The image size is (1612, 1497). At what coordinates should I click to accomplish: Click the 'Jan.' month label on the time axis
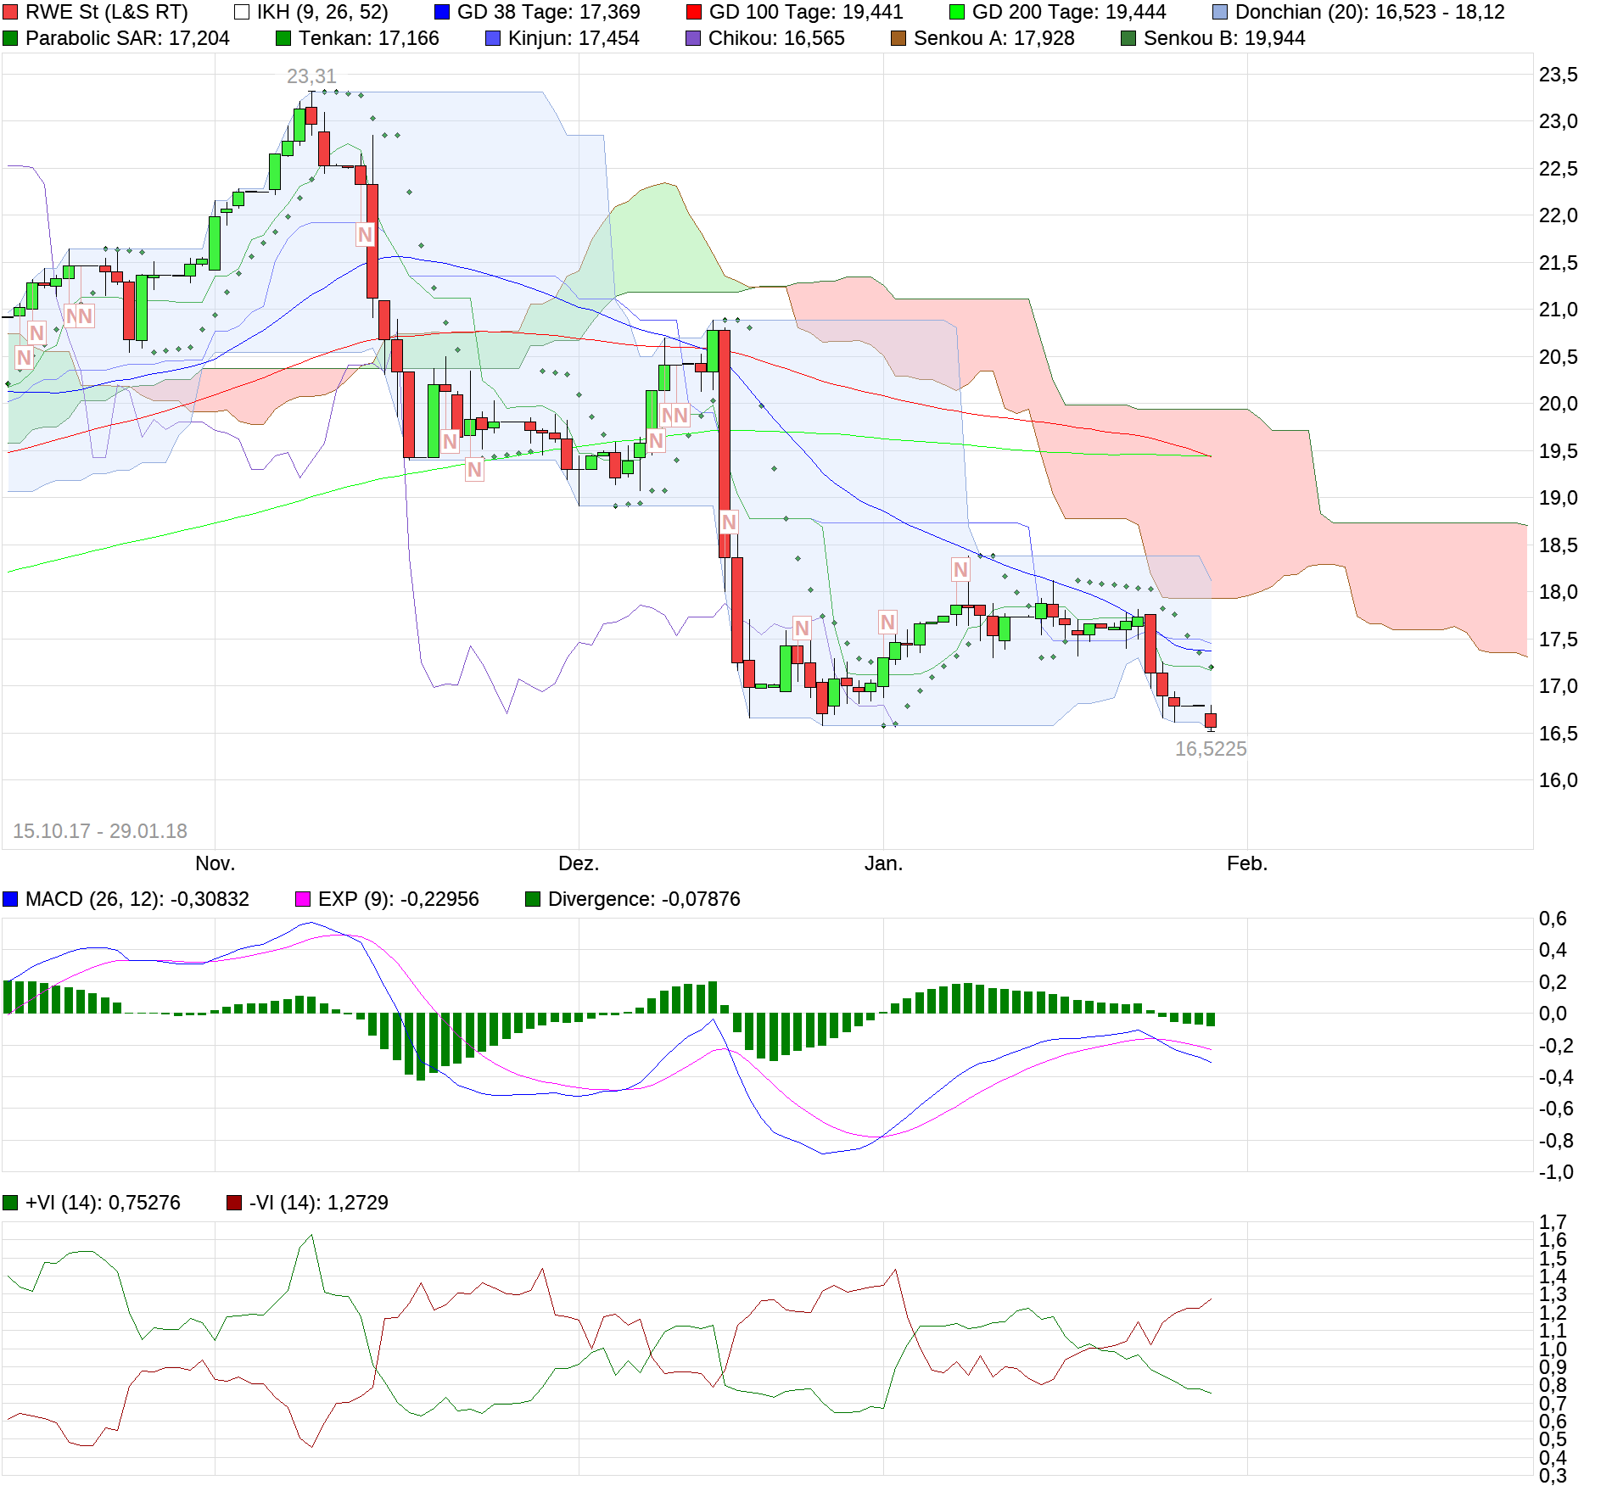[883, 863]
